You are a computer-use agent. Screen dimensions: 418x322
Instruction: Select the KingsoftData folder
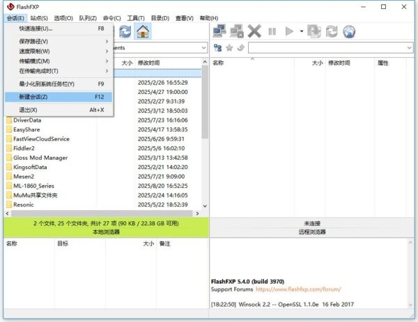pyautogui.click(x=30, y=167)
